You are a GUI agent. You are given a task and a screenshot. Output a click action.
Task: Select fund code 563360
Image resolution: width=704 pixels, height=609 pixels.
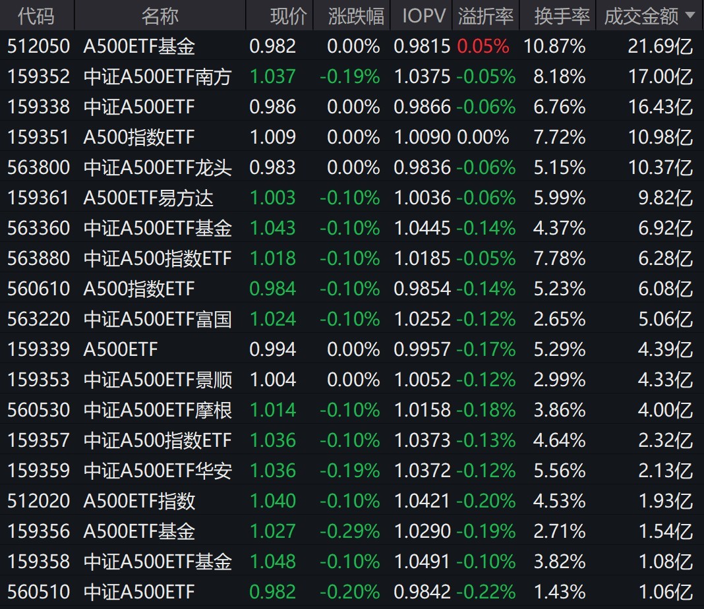tap(39, 228)
